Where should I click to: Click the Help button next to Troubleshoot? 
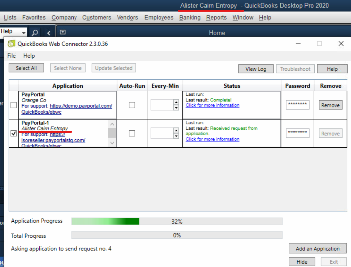coord(332,69)
